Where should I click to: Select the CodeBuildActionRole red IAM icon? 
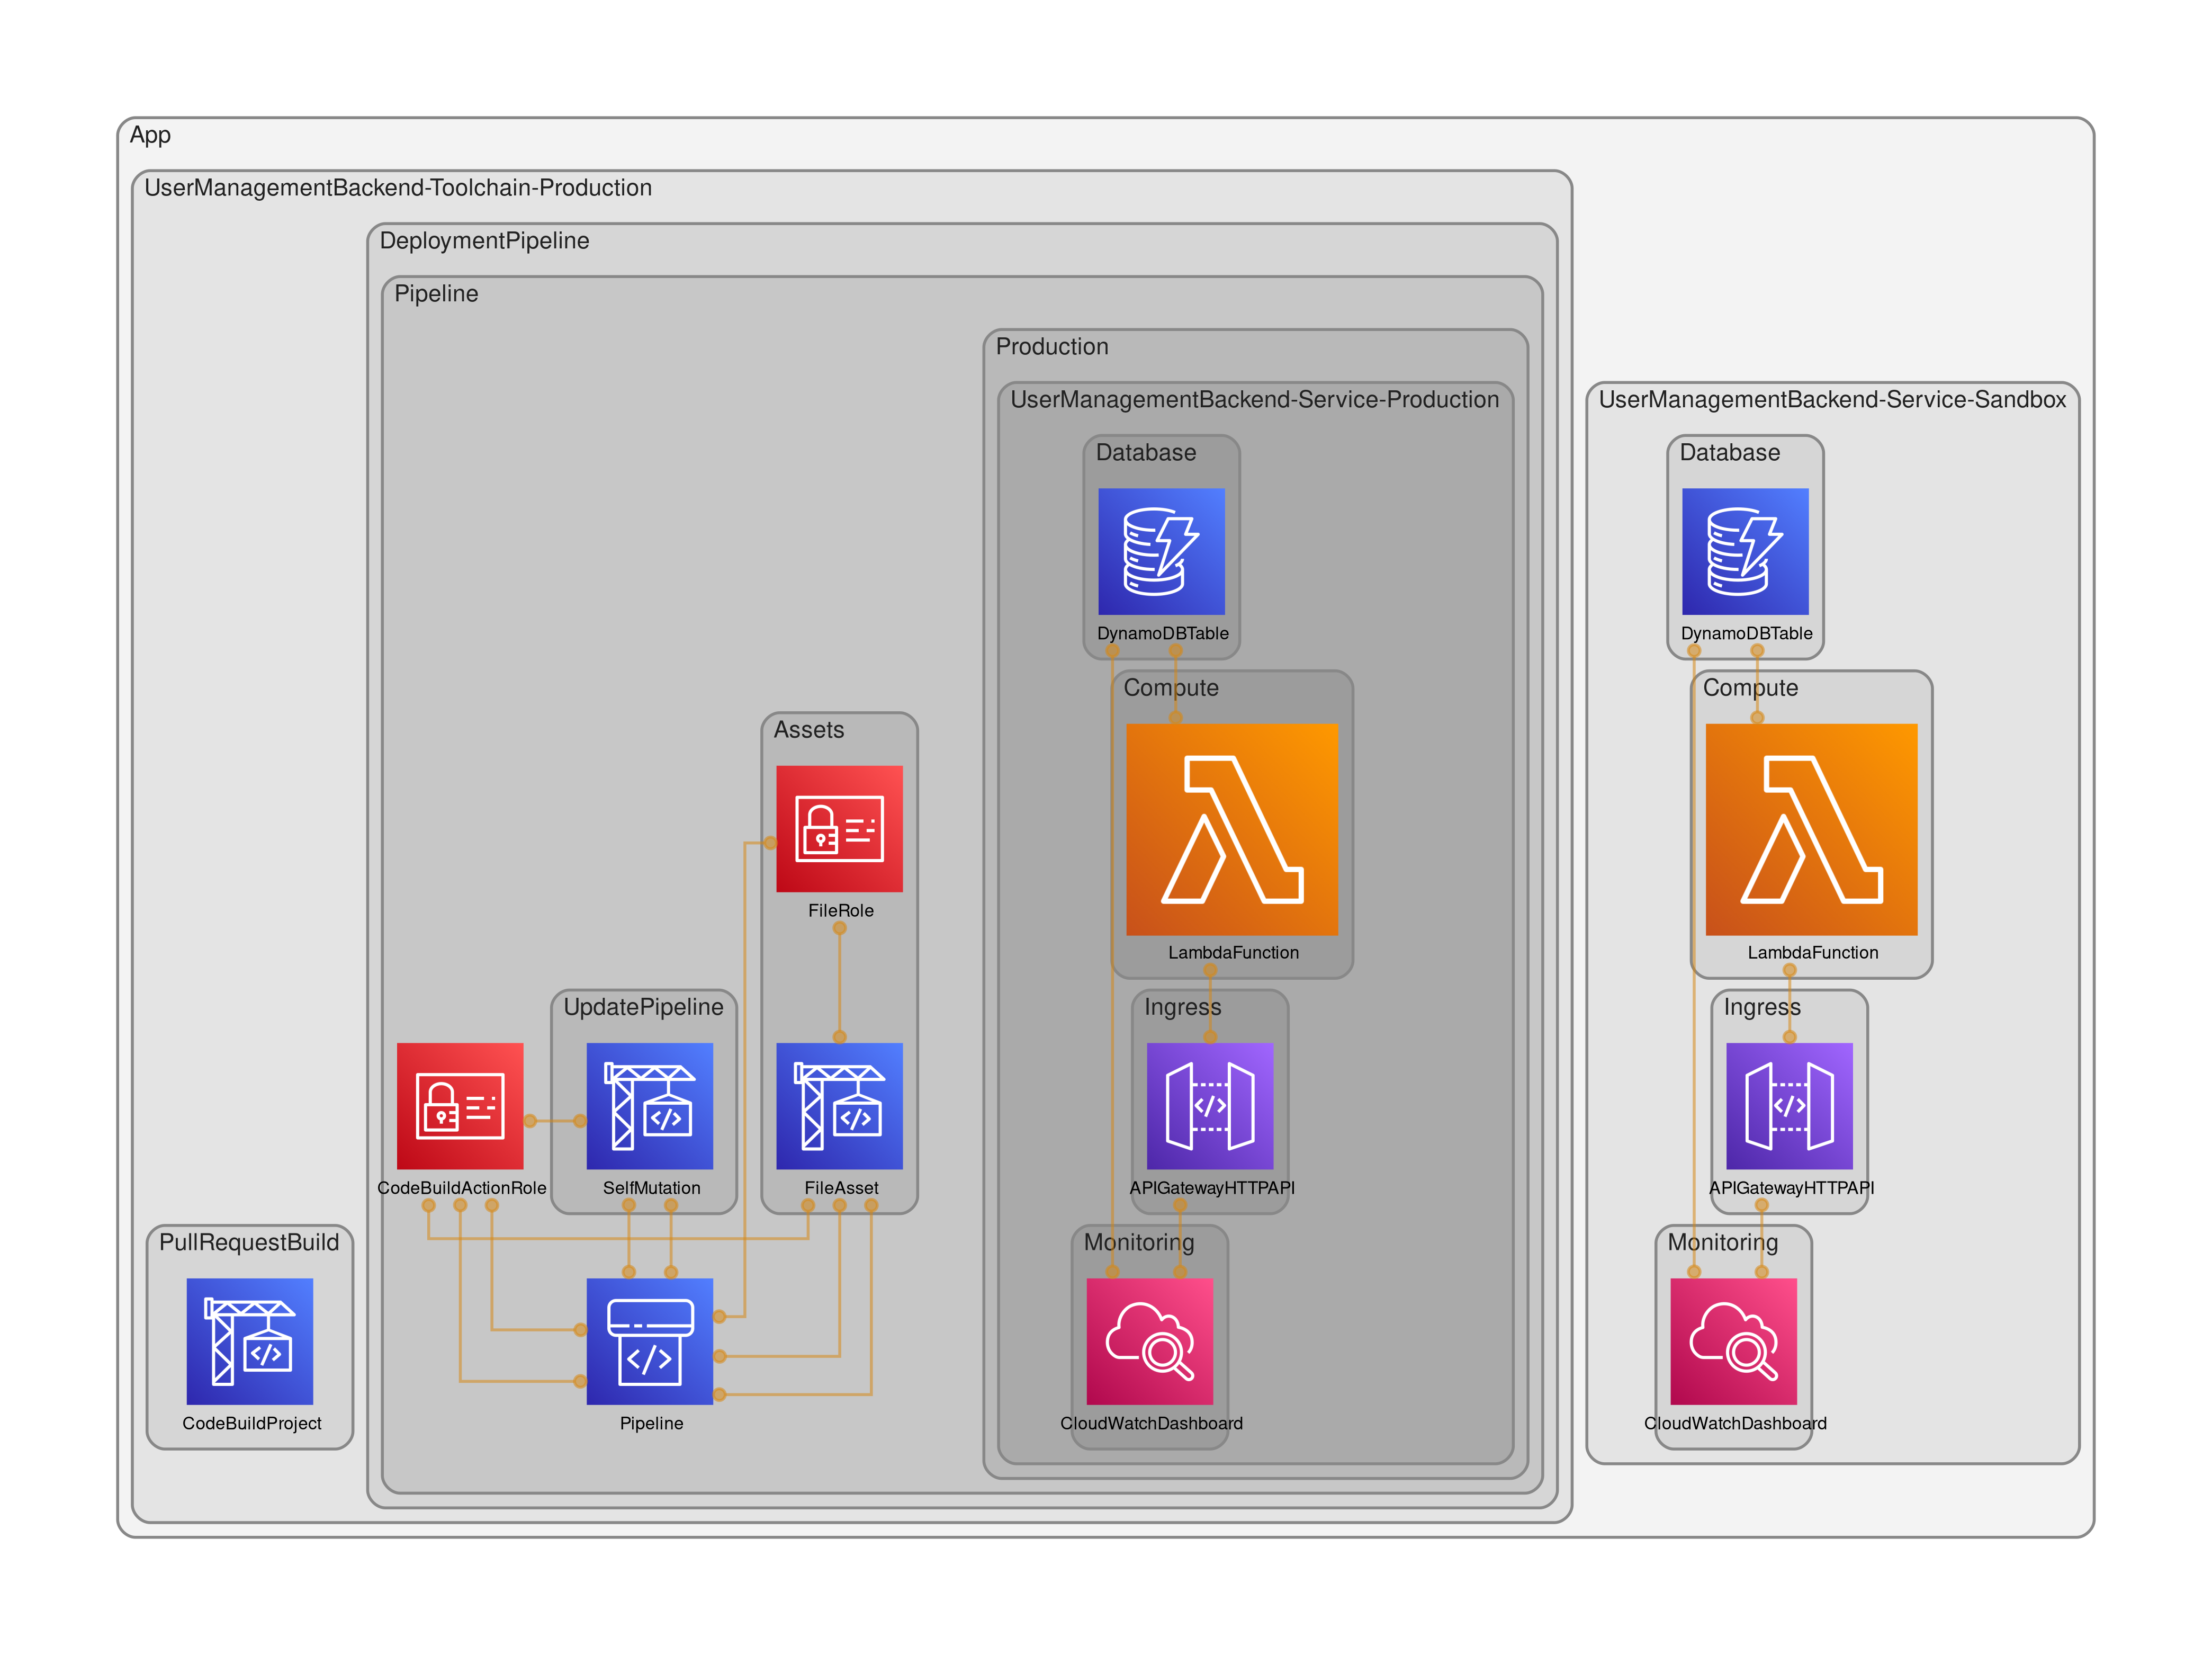[459, 1106]
